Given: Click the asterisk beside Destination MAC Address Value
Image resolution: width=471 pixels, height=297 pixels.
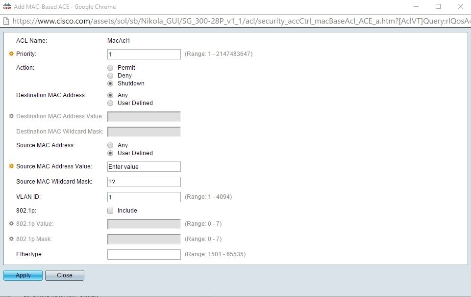Looking at the screenshot, I should pos(11,116).
